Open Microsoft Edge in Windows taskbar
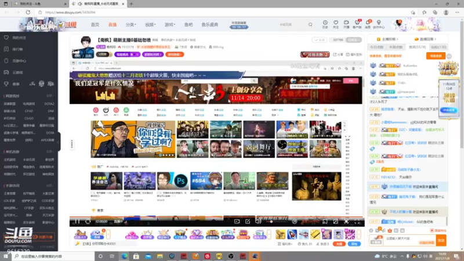 click(124, 256)
